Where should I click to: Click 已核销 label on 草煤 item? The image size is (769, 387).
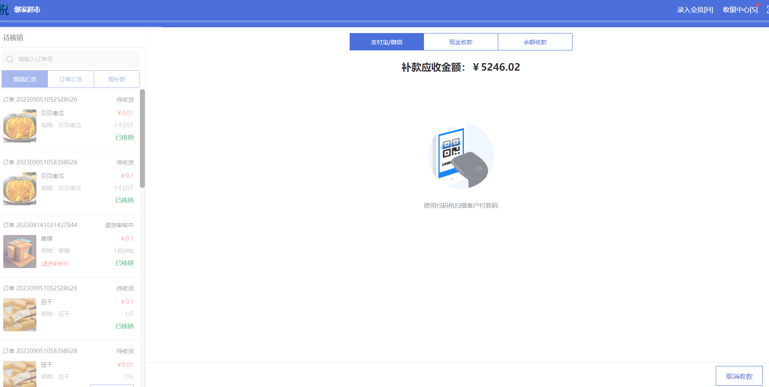(125, 263)
